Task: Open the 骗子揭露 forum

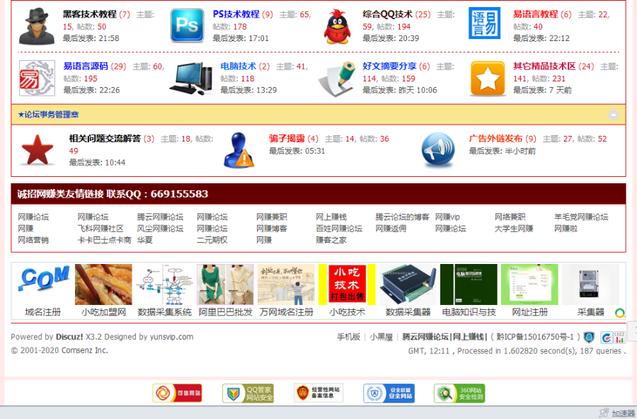Action: [x=287, y=139]
